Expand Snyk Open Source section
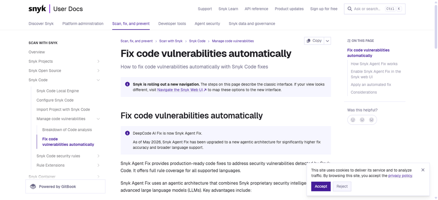The height and width of the screenshot is (200, 438). click(98, 71)
